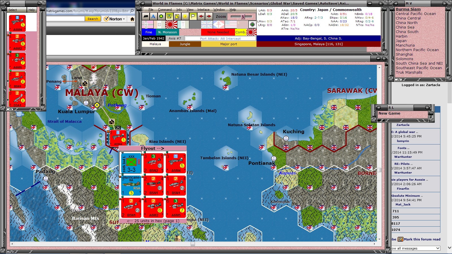Select the A6M2 fighter counter in the flyout
This screenshot has width=452, height=254.
tap(154, 207)
